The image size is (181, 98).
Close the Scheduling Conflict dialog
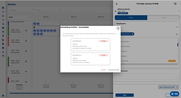118,28
